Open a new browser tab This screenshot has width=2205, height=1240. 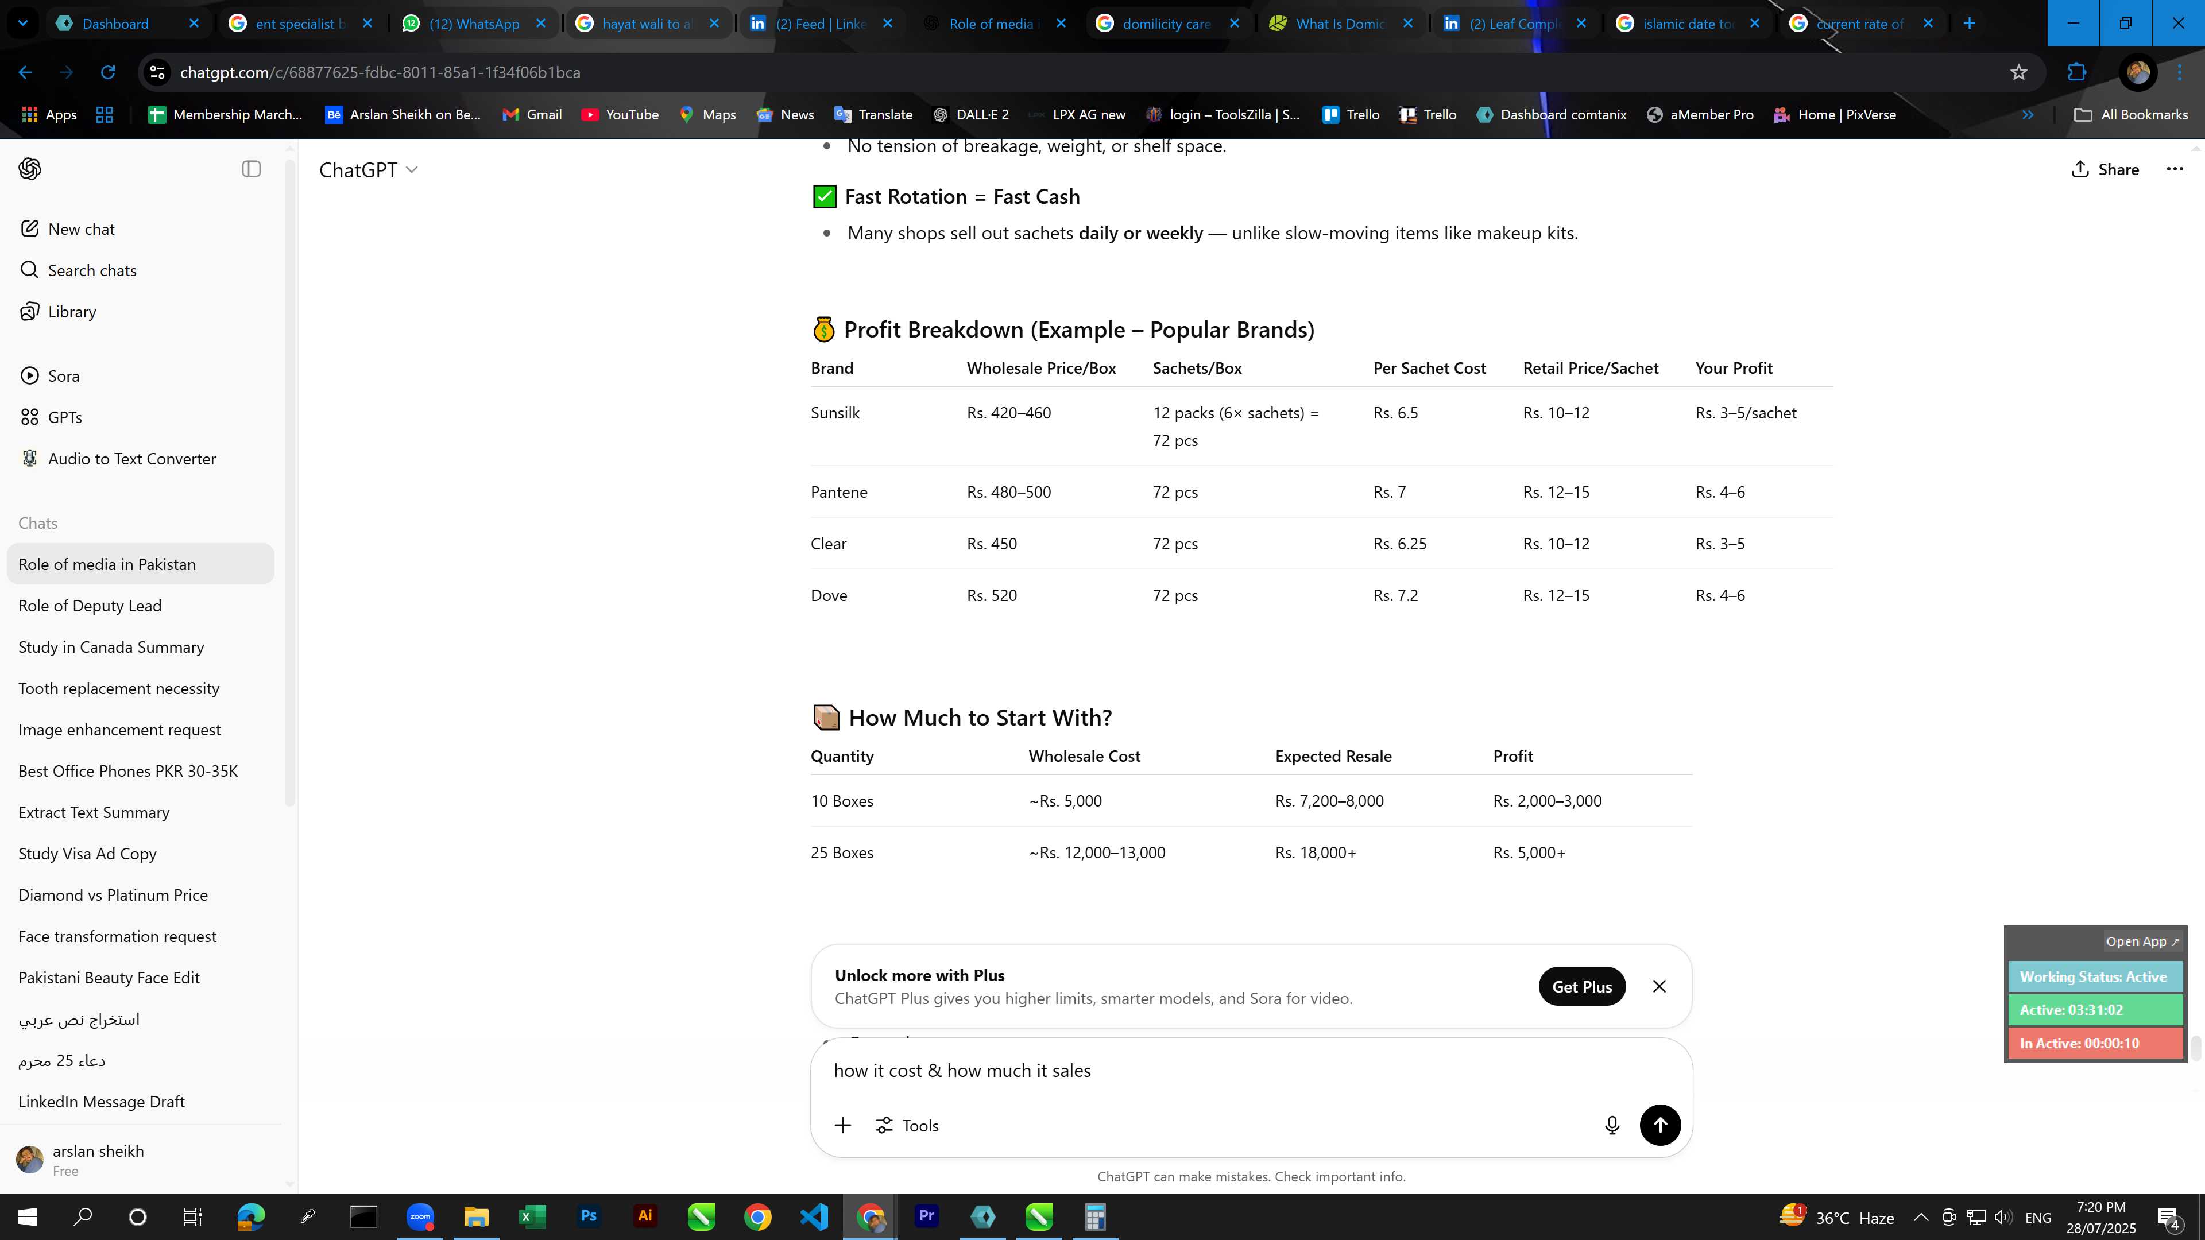click(1969, 23)
